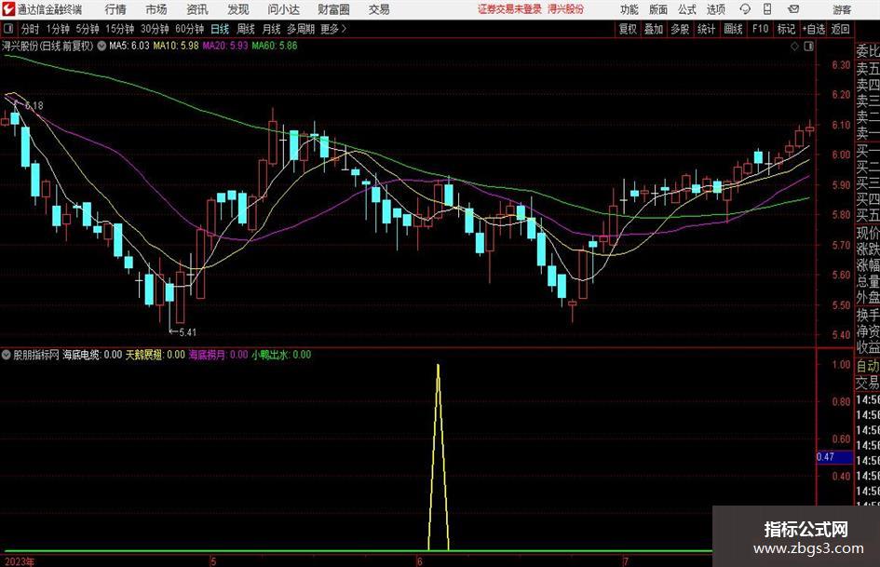
Task: Click the 返回 back button
Action: [840, 29]
